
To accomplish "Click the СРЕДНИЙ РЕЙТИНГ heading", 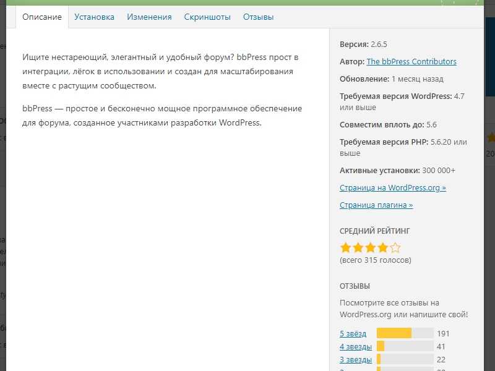I will click(374, 231).
